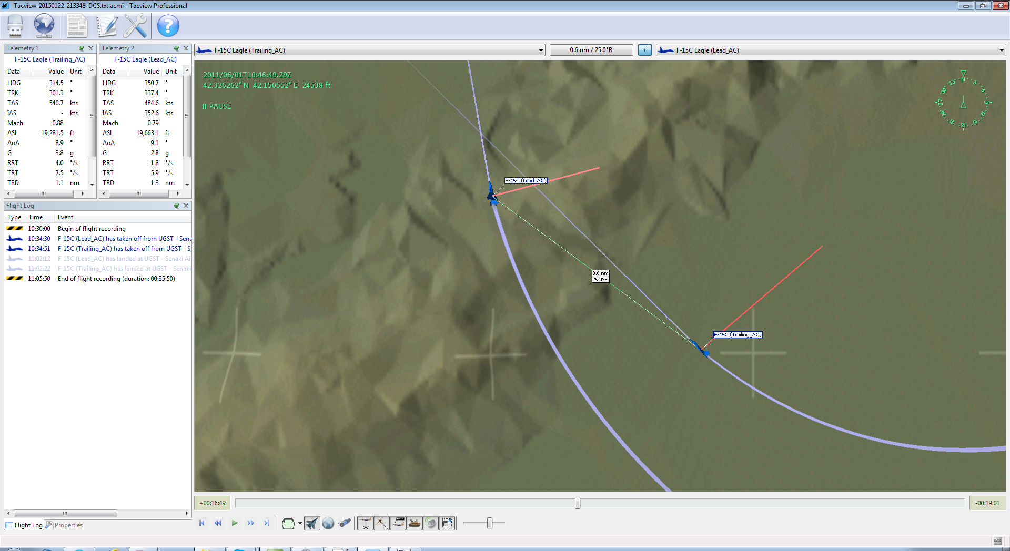Viewport: 1010px width, 551px height.
Task: Click Telemetry 1 Mach value 0.88
Action: coord(58,123)
